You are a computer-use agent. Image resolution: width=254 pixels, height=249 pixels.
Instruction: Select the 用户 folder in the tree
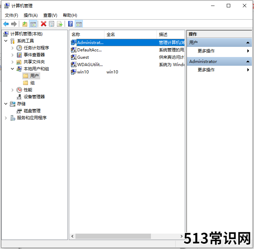[31, 76]
